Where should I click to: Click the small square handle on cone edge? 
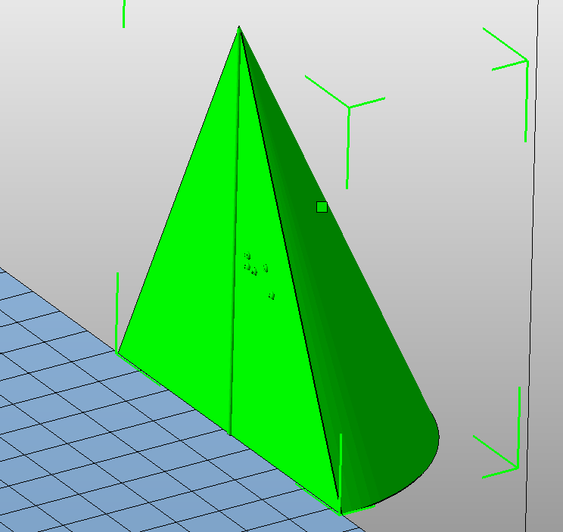(322, 207)
